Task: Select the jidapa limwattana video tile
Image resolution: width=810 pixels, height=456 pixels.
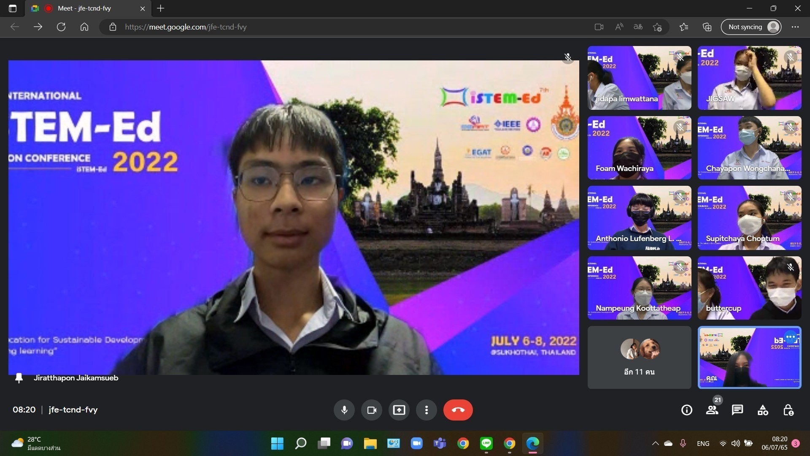Action: click(x=640, y=78)
